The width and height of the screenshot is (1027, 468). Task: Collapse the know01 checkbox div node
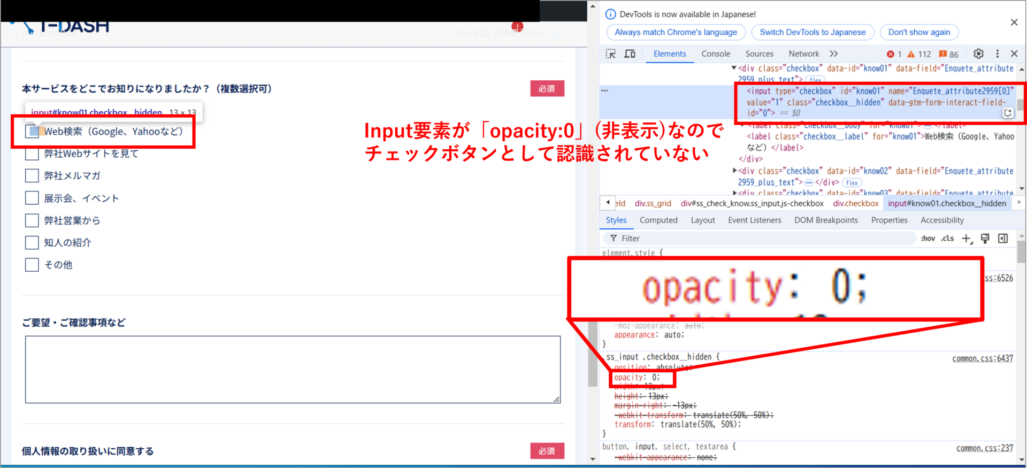tap(734, 68)
